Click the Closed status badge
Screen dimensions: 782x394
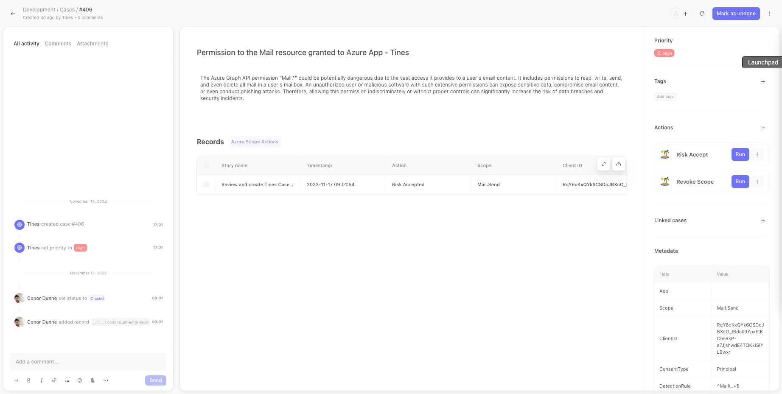(97, 299)
